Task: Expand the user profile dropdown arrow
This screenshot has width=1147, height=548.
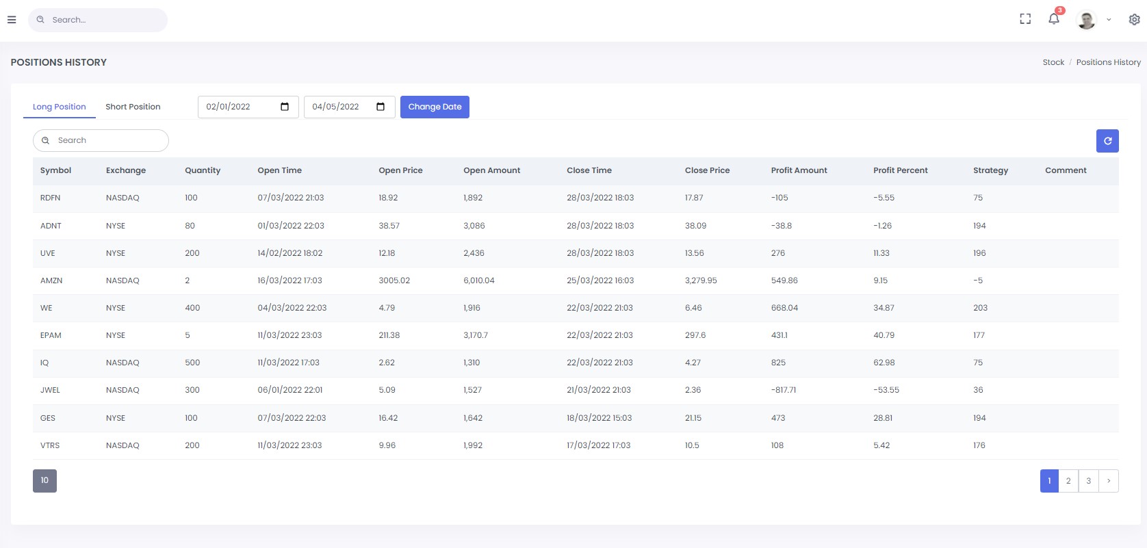Action: 1109,20
